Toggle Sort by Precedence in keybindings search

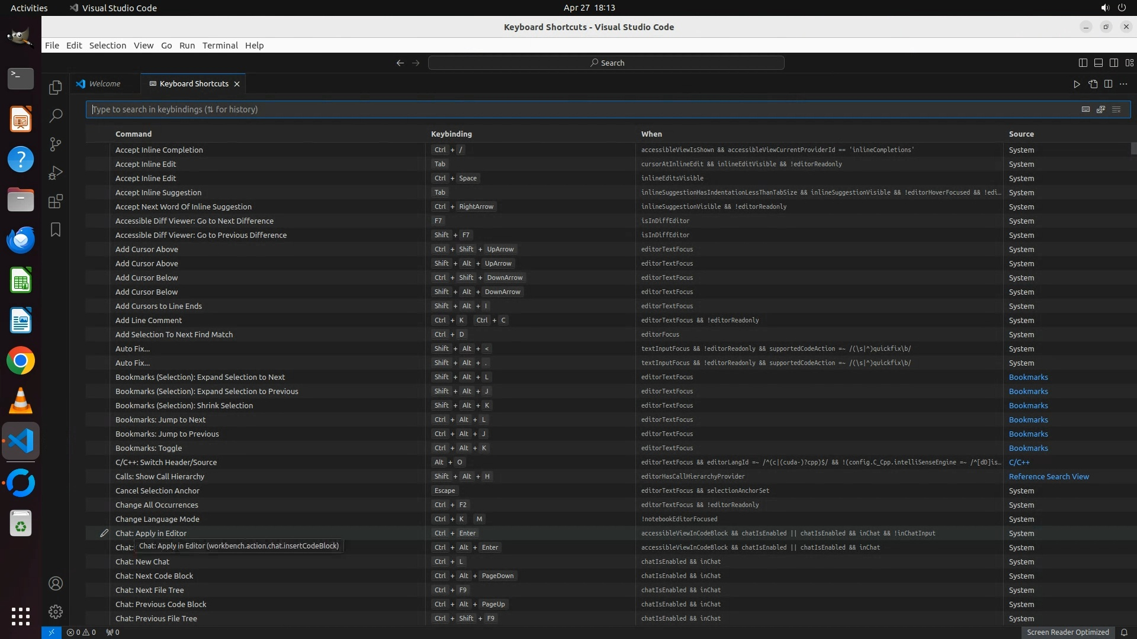[x=1101, y=109]
